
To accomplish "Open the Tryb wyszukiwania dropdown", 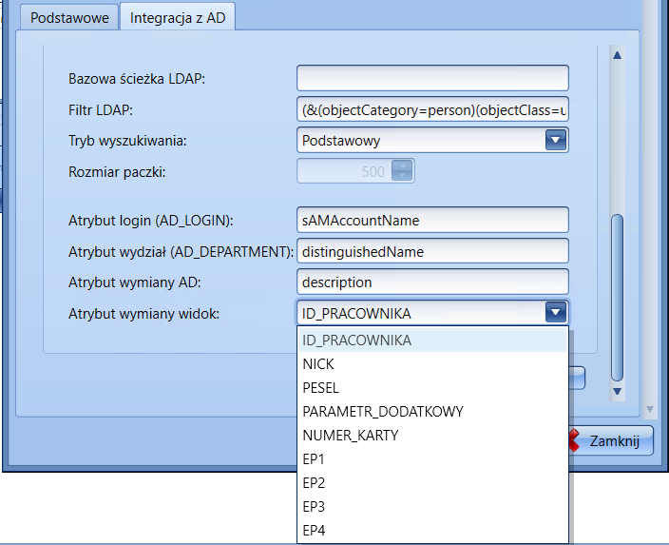I will tap(555, 140).
